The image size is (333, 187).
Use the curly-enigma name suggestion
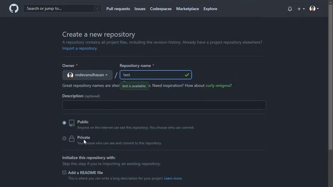click(x=217, y=85)
